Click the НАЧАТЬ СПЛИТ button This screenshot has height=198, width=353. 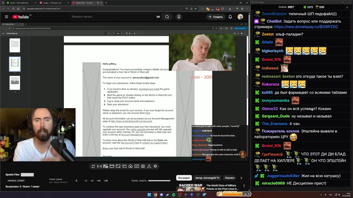[16, 181]
